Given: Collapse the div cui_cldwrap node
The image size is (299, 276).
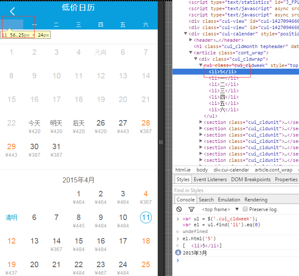Looking at the screenshot, I should pyautogui.click(x=196, y=59).
